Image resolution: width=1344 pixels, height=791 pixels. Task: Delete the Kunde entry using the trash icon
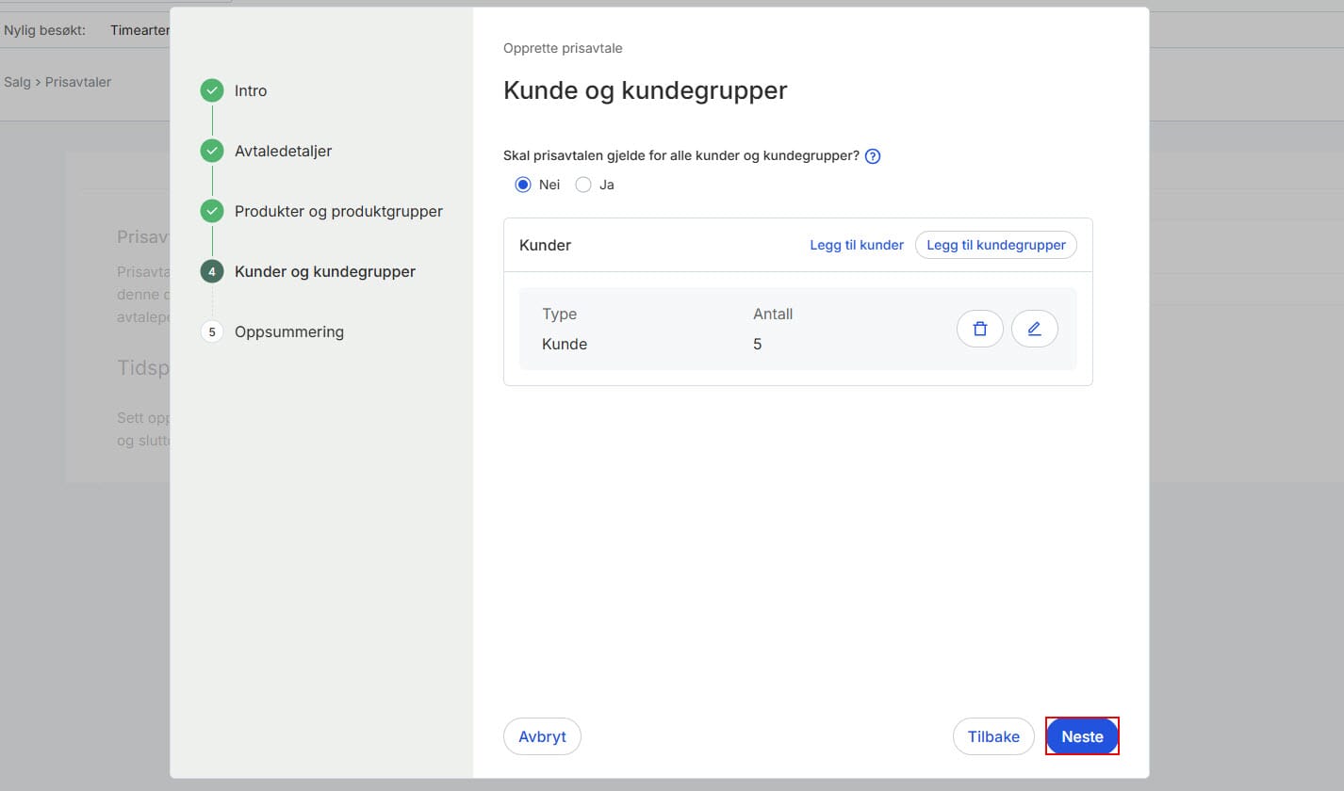point(979,328)
